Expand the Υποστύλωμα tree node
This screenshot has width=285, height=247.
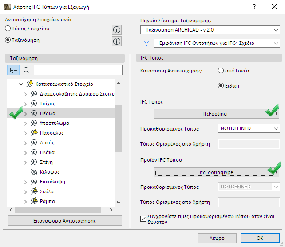click(x=26, y=123)
